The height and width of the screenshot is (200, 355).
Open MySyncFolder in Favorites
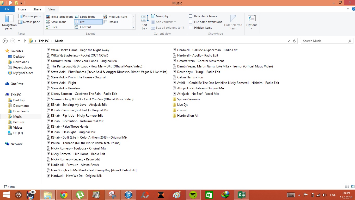tap(23, 73)
